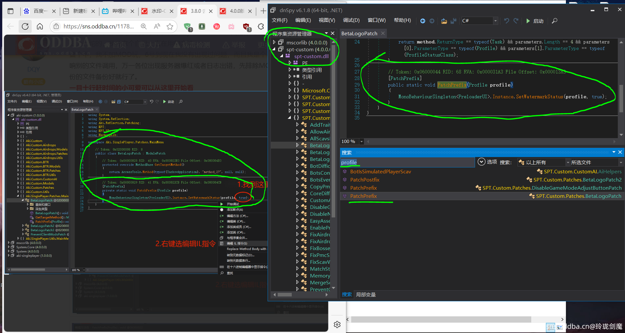Screen dimensions: 625x333
Task: Click the dnSpy undo icon
Action: [506, 21]
